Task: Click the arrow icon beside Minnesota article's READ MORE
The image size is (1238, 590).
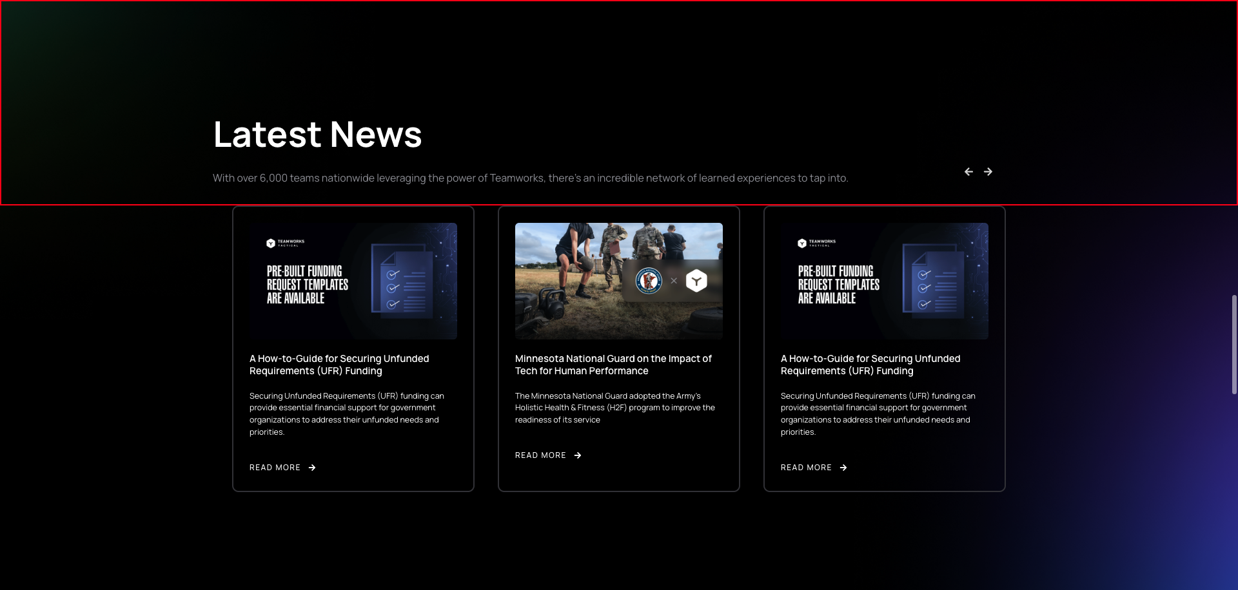Action: tap(577, 455)
